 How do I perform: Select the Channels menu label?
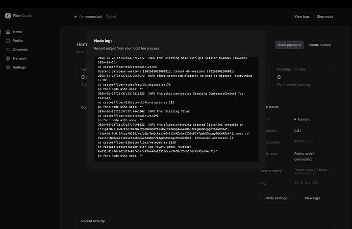click(20, 50)
